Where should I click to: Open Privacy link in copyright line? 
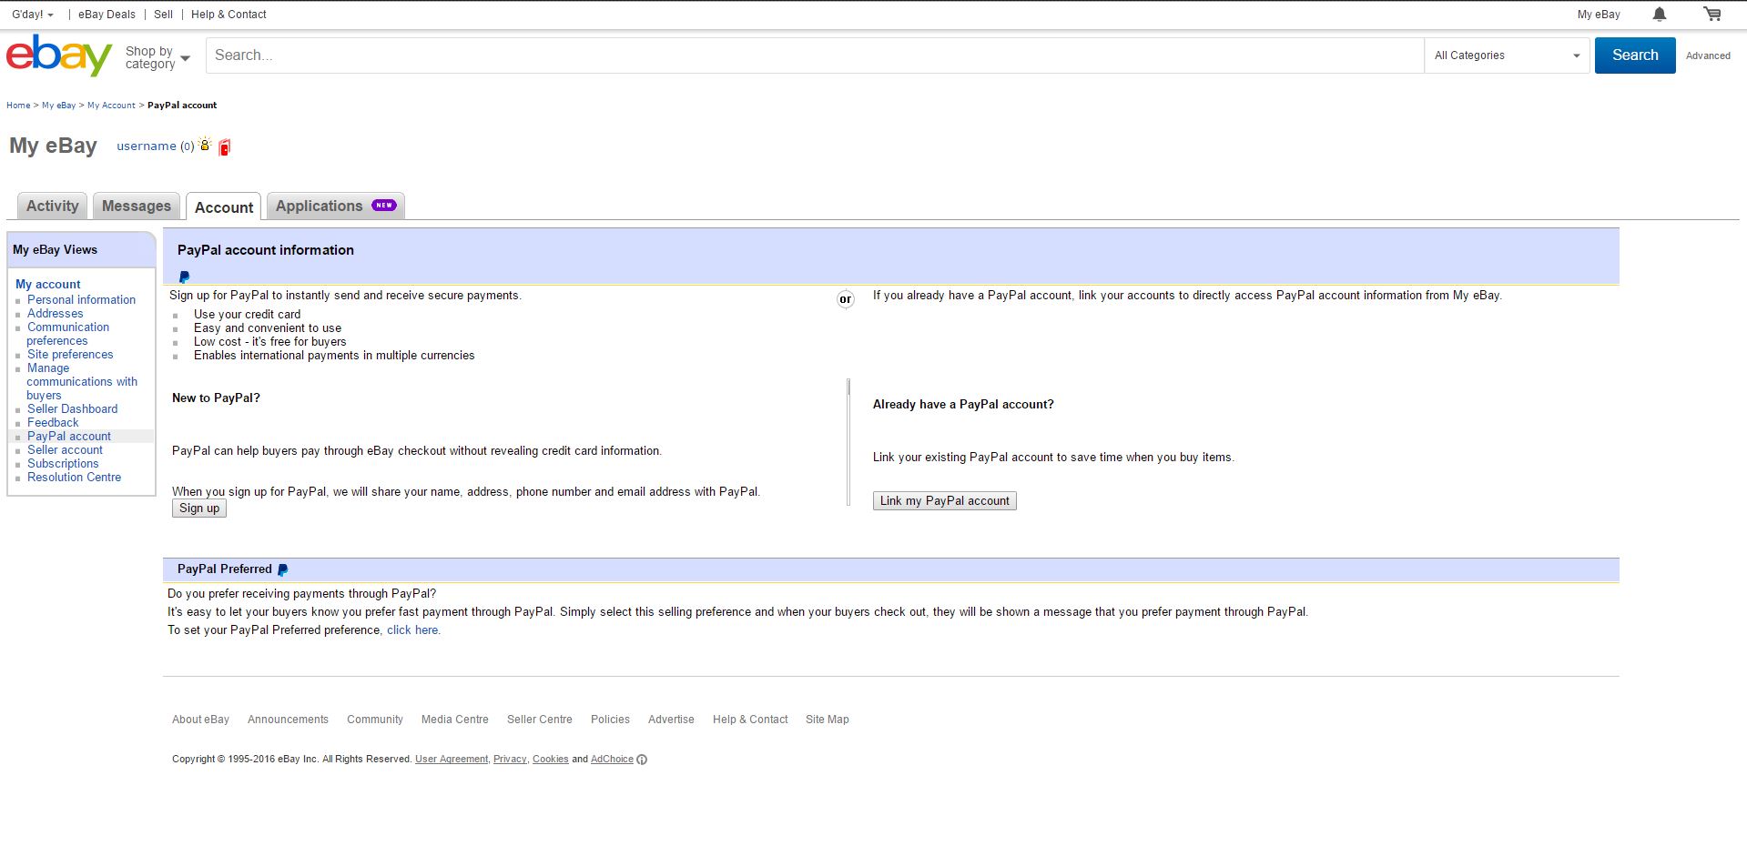coord(510,760)
